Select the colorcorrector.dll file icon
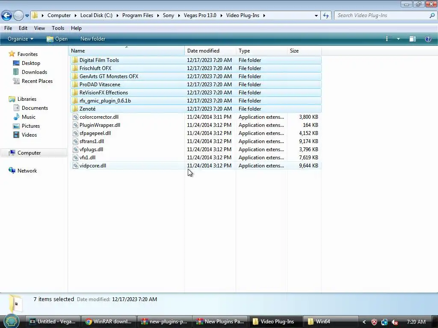 click(75, 117)
